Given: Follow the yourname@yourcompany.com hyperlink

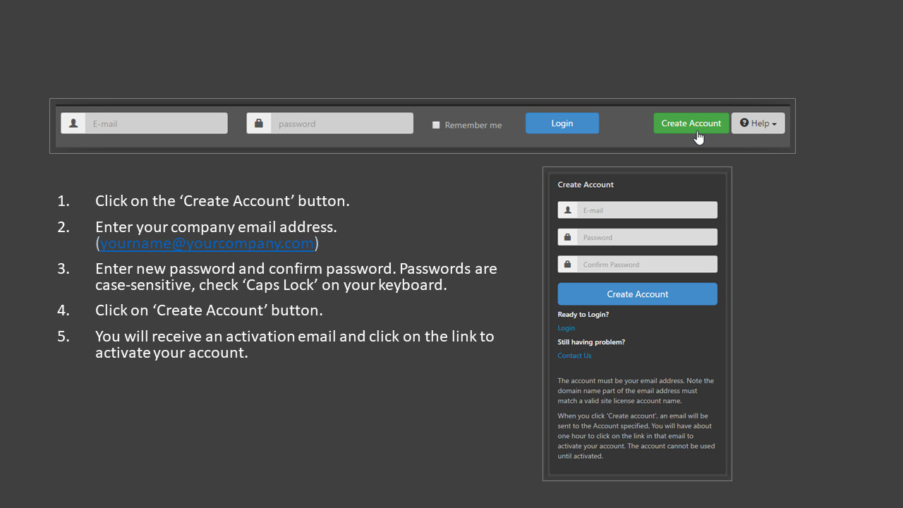Looking at the screenshot, I should 207,243.
